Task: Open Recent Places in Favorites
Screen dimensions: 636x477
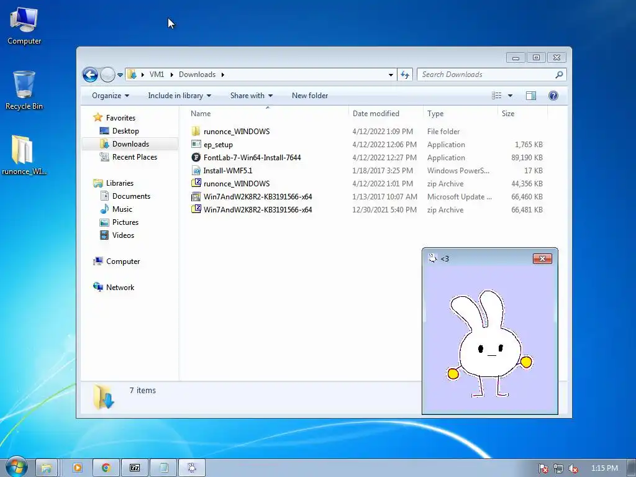Action: click(x=134, y=157)
